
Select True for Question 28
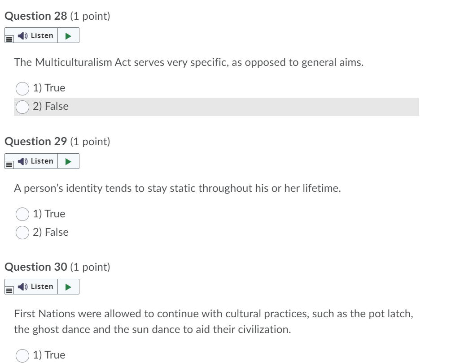[22, 88]
